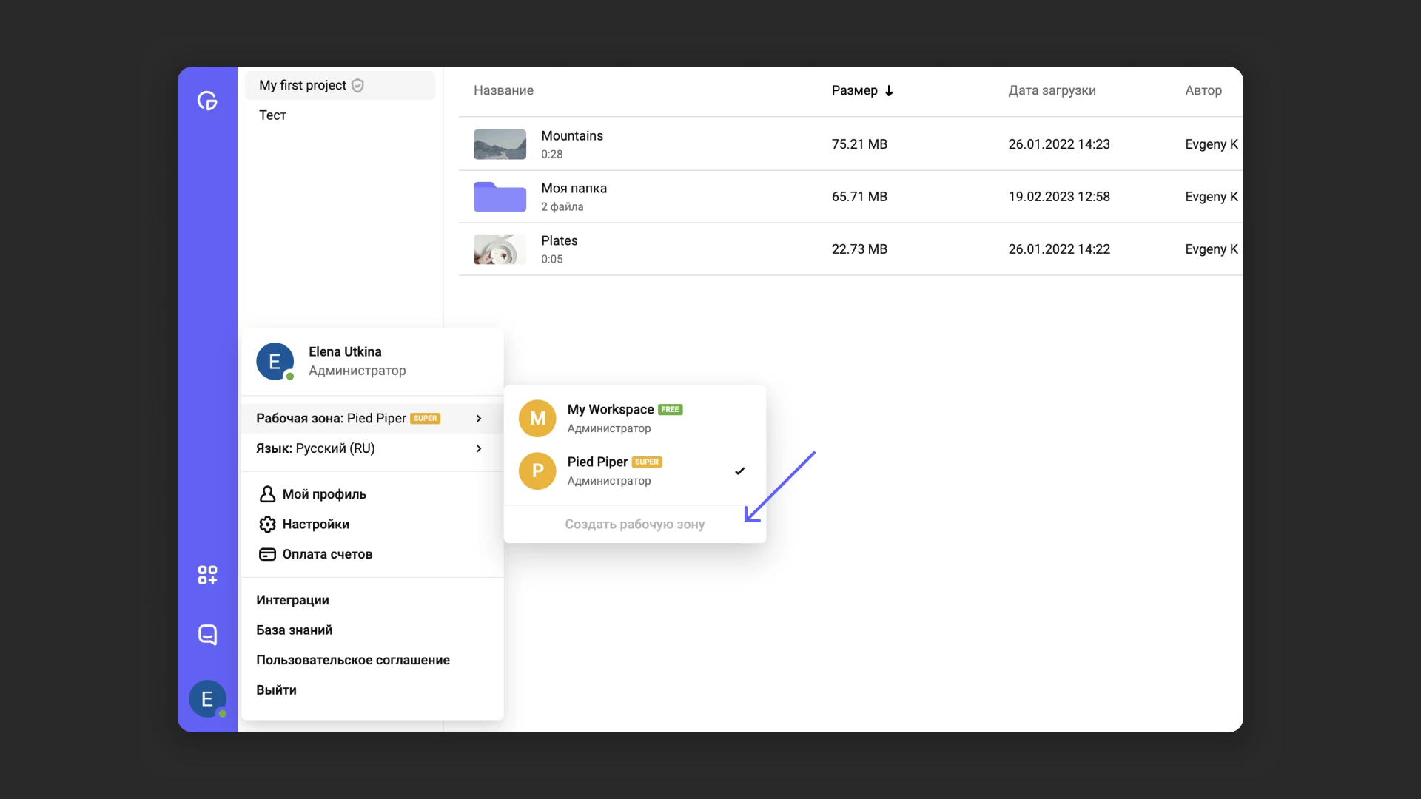Switch to My Workspace
1421x799 pixels.
(x=610, y=410)
